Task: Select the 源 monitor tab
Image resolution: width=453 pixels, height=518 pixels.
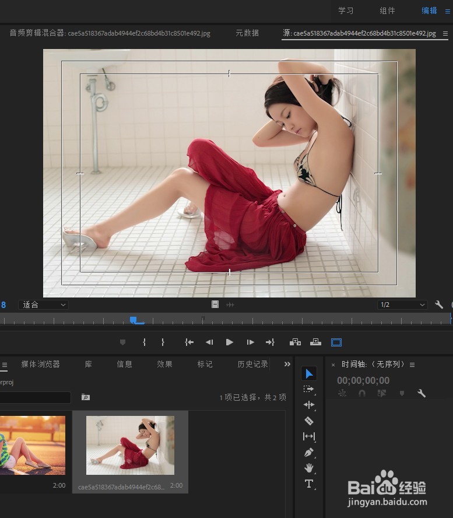Action: coord(359,33)
